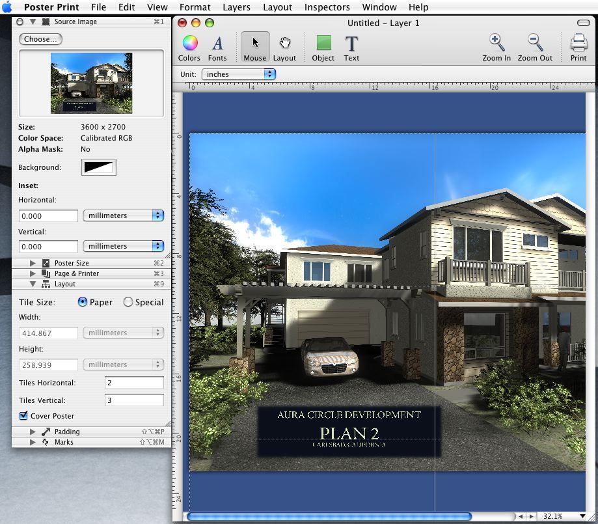Click the Zoom Out magnifier
Image resolution: width=598 pixels, height=524 pixels.
[x=535, y=48]
